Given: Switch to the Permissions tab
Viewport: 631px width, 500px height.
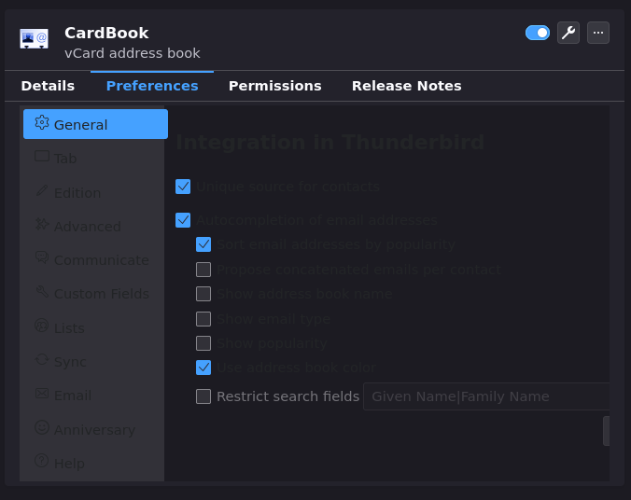Looking at the screenshot, I should pyautogui.click(x=274, y=86).
